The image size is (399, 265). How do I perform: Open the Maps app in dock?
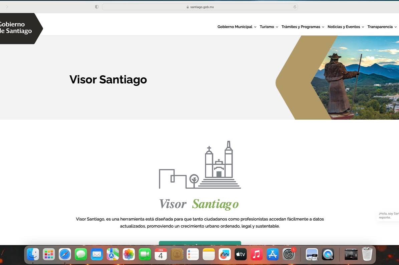[x=113, y=254]
